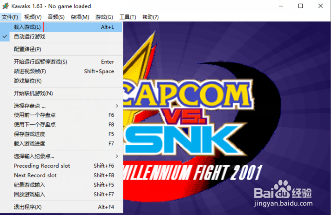331x215 pixels.
Task: Open the 帮助(?) menu
Action: tap(150, 17)
